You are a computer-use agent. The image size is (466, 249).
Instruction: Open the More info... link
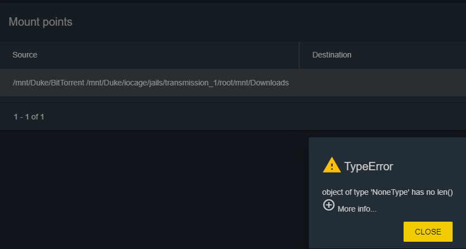[x=357, y=209]
